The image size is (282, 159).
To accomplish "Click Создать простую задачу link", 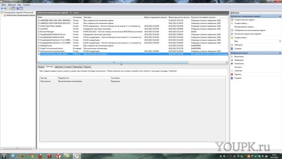I will [245, 20].
